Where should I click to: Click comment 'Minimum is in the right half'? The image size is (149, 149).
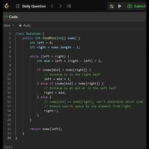[72, 74]
